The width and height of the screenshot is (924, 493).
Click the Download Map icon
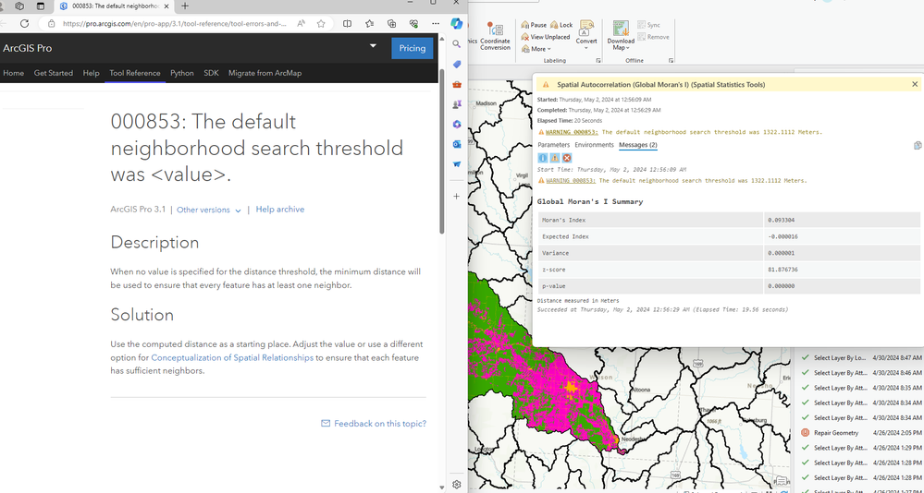pyautogui.click(x=621, y=29)
